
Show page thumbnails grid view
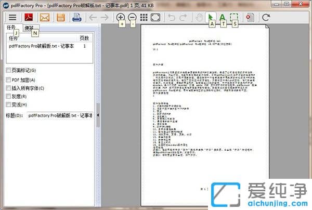click(144, 18)
